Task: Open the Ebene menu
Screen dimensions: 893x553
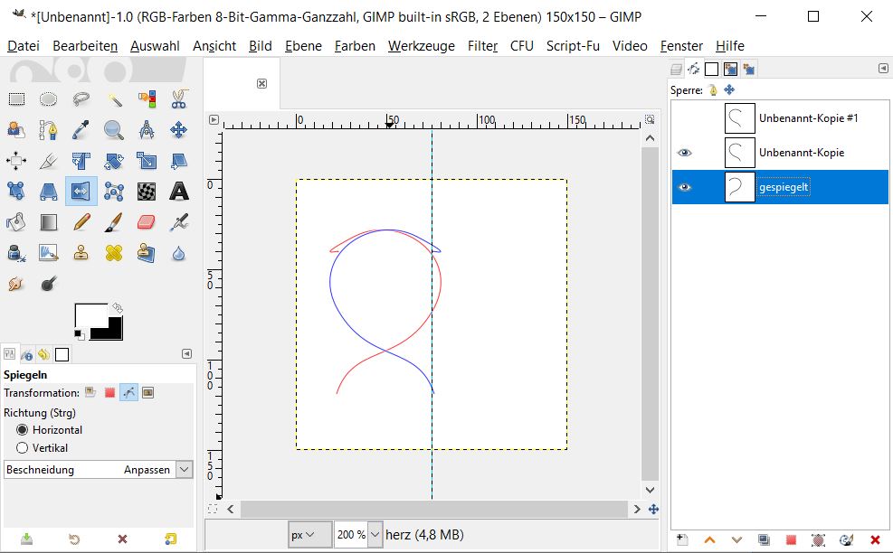Action: [x=303, y=46]
